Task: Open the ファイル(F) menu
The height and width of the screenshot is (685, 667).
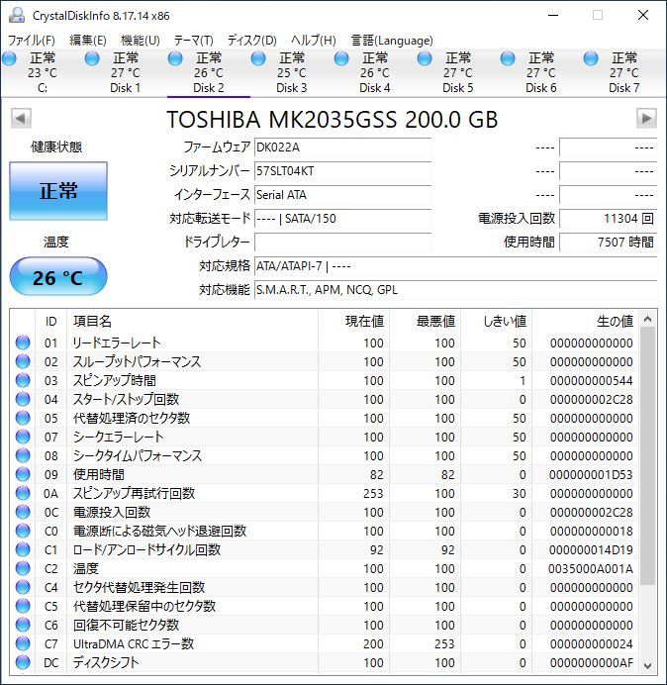Action: (31, 41)
